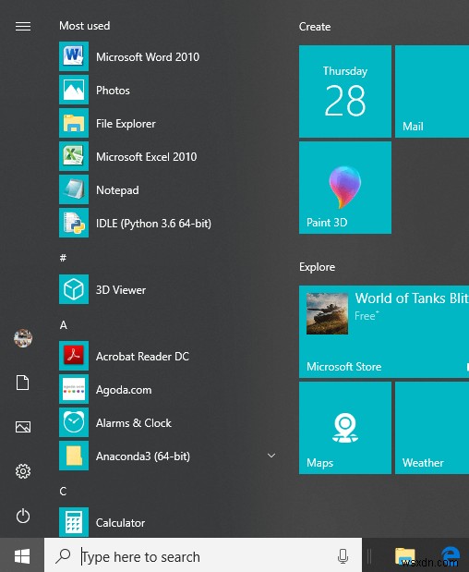Click the World of Tanks thumbnail image
This screenshot has height=572, width=469.
point(327,313)
